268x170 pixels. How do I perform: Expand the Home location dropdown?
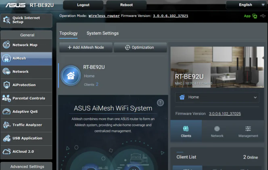point(217,97)
